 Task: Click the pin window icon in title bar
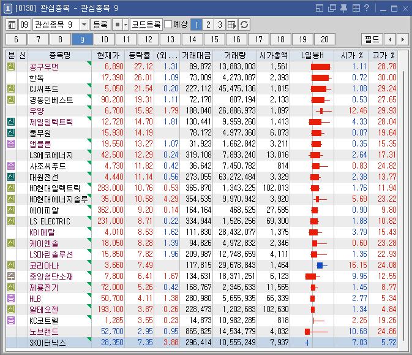343,8
